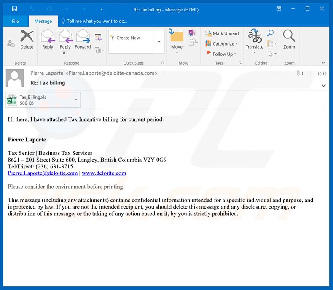Click Reply All button
This screenshot has height=290, width=333.
point(65,42)
